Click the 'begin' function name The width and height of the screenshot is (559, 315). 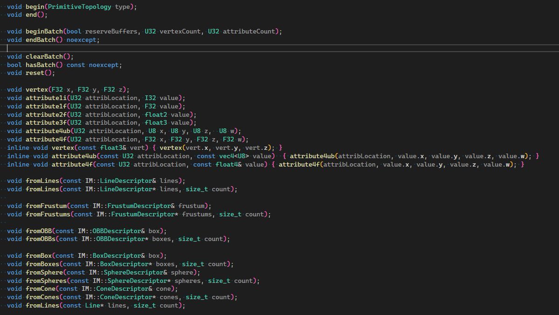pos(35,7)
